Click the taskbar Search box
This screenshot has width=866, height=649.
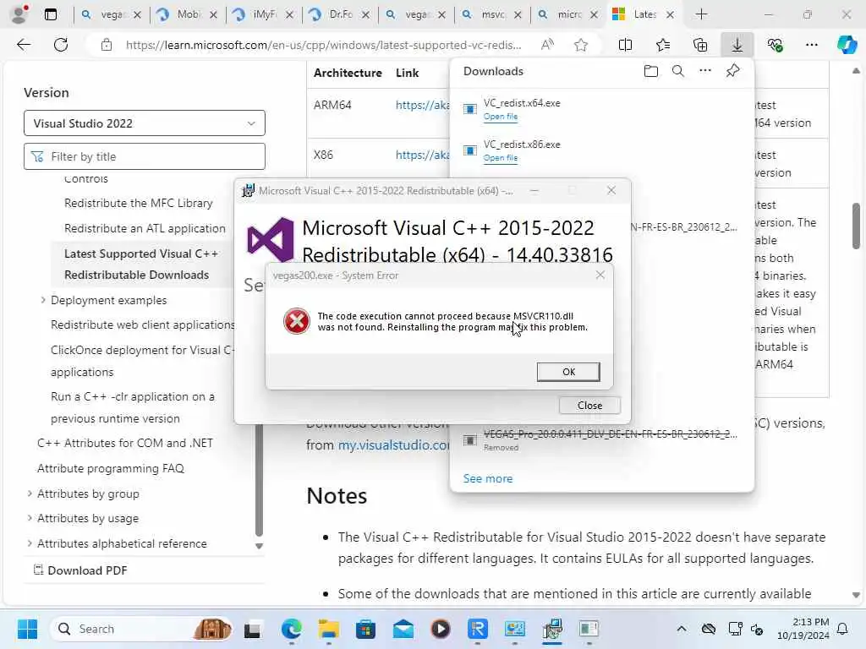coord(142,629)
